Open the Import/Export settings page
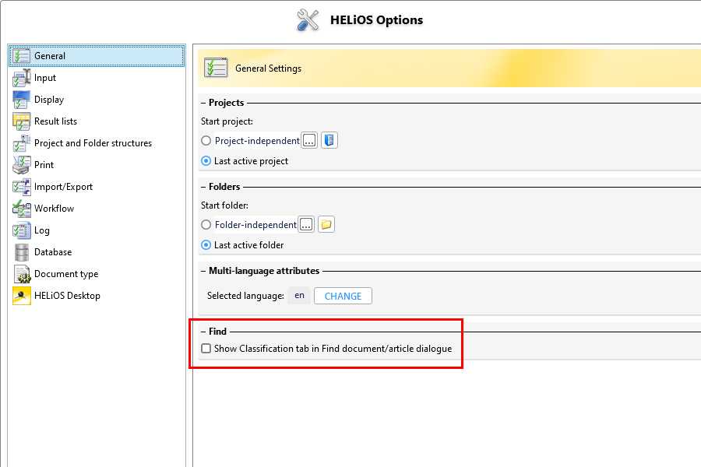Viewport: 701px width, 467px height. (x=64, y=187)
